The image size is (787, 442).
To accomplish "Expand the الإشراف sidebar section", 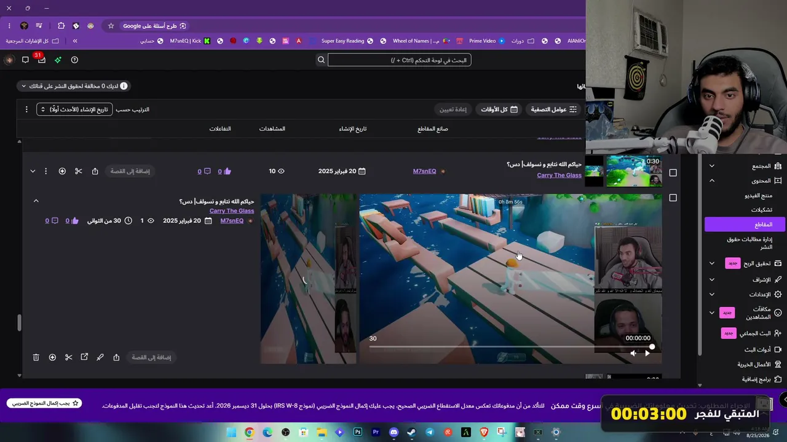I will (x=712, y=279).
